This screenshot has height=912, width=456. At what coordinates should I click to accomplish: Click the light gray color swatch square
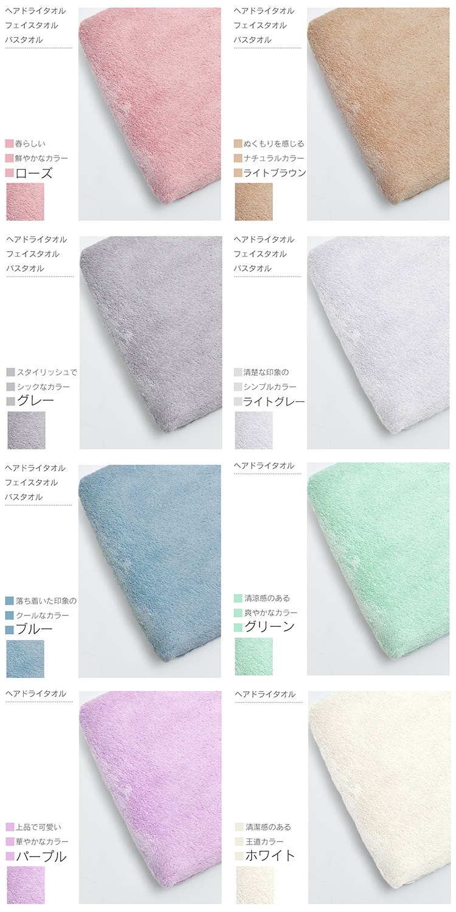[254, 430]
